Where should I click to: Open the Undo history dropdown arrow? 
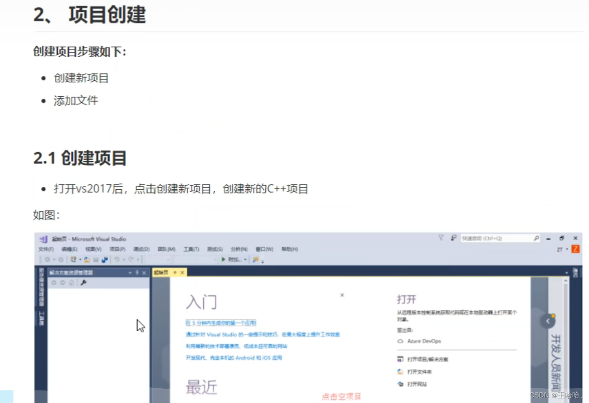point(124,260)
